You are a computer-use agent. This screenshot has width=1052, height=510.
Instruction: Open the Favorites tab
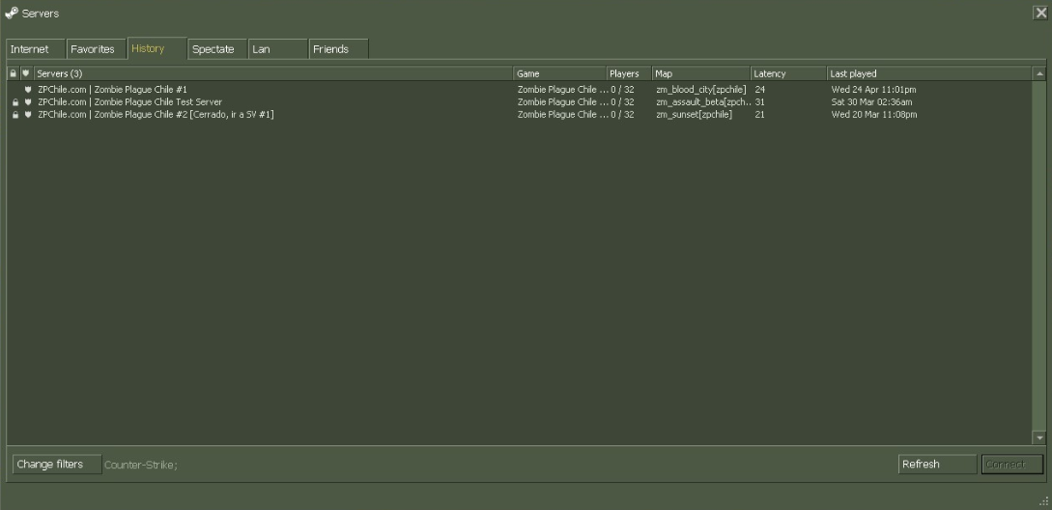coord(96,49)
